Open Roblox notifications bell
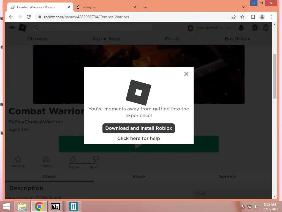The height and width of the screenshot is (212, 282). pos(241,28)
